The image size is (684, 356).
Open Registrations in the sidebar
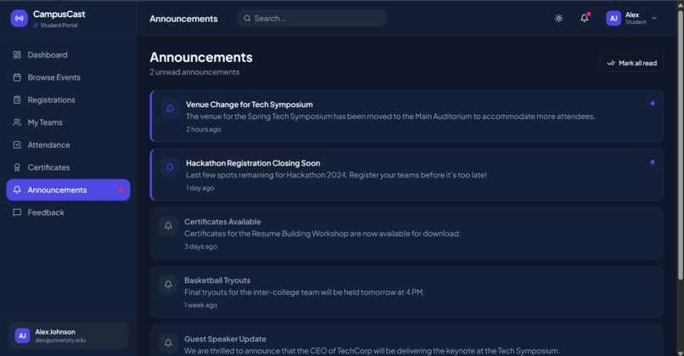click(68, 99)
